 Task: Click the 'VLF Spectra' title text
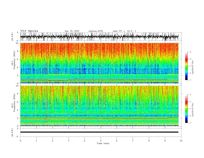(29, 31)
